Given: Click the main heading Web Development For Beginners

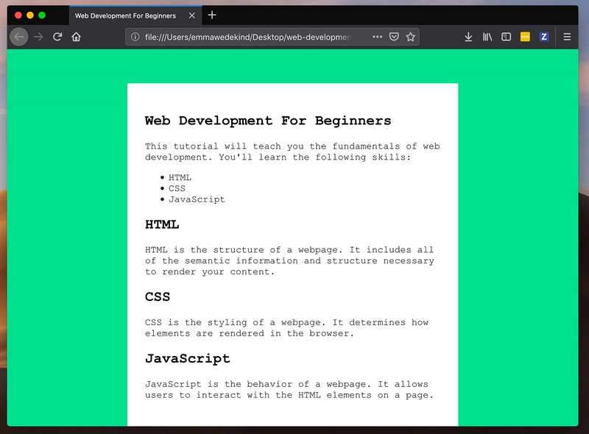Looking at the screenshot, I should 268,121.
